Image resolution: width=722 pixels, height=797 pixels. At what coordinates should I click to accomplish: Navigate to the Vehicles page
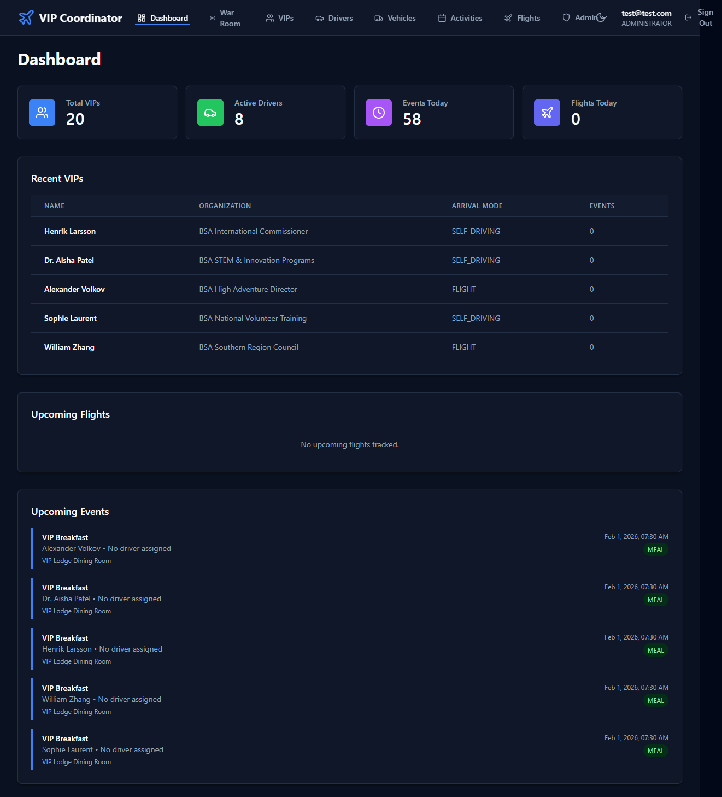395,18
